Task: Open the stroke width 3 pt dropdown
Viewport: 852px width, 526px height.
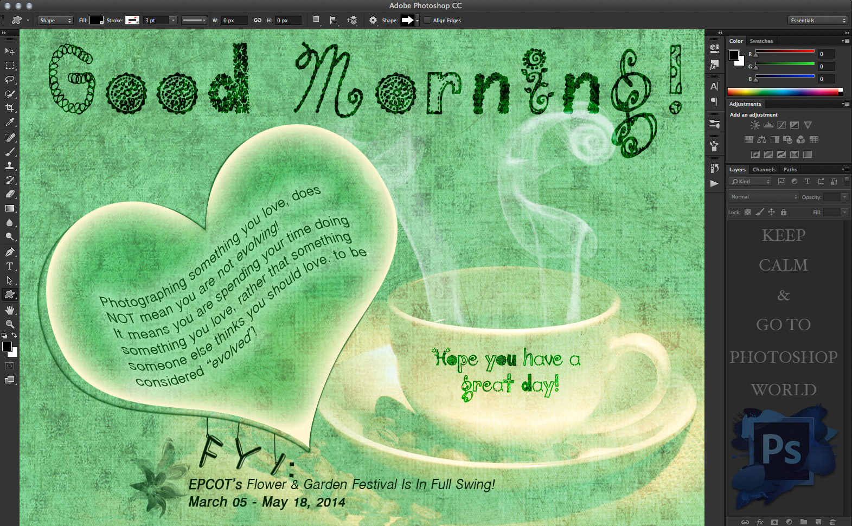Action: [173, 20]
